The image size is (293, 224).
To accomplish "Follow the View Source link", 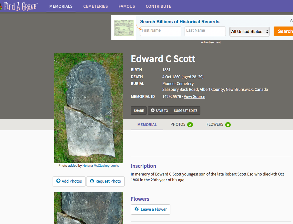I will pyautogui.click(x=194, y=97).
